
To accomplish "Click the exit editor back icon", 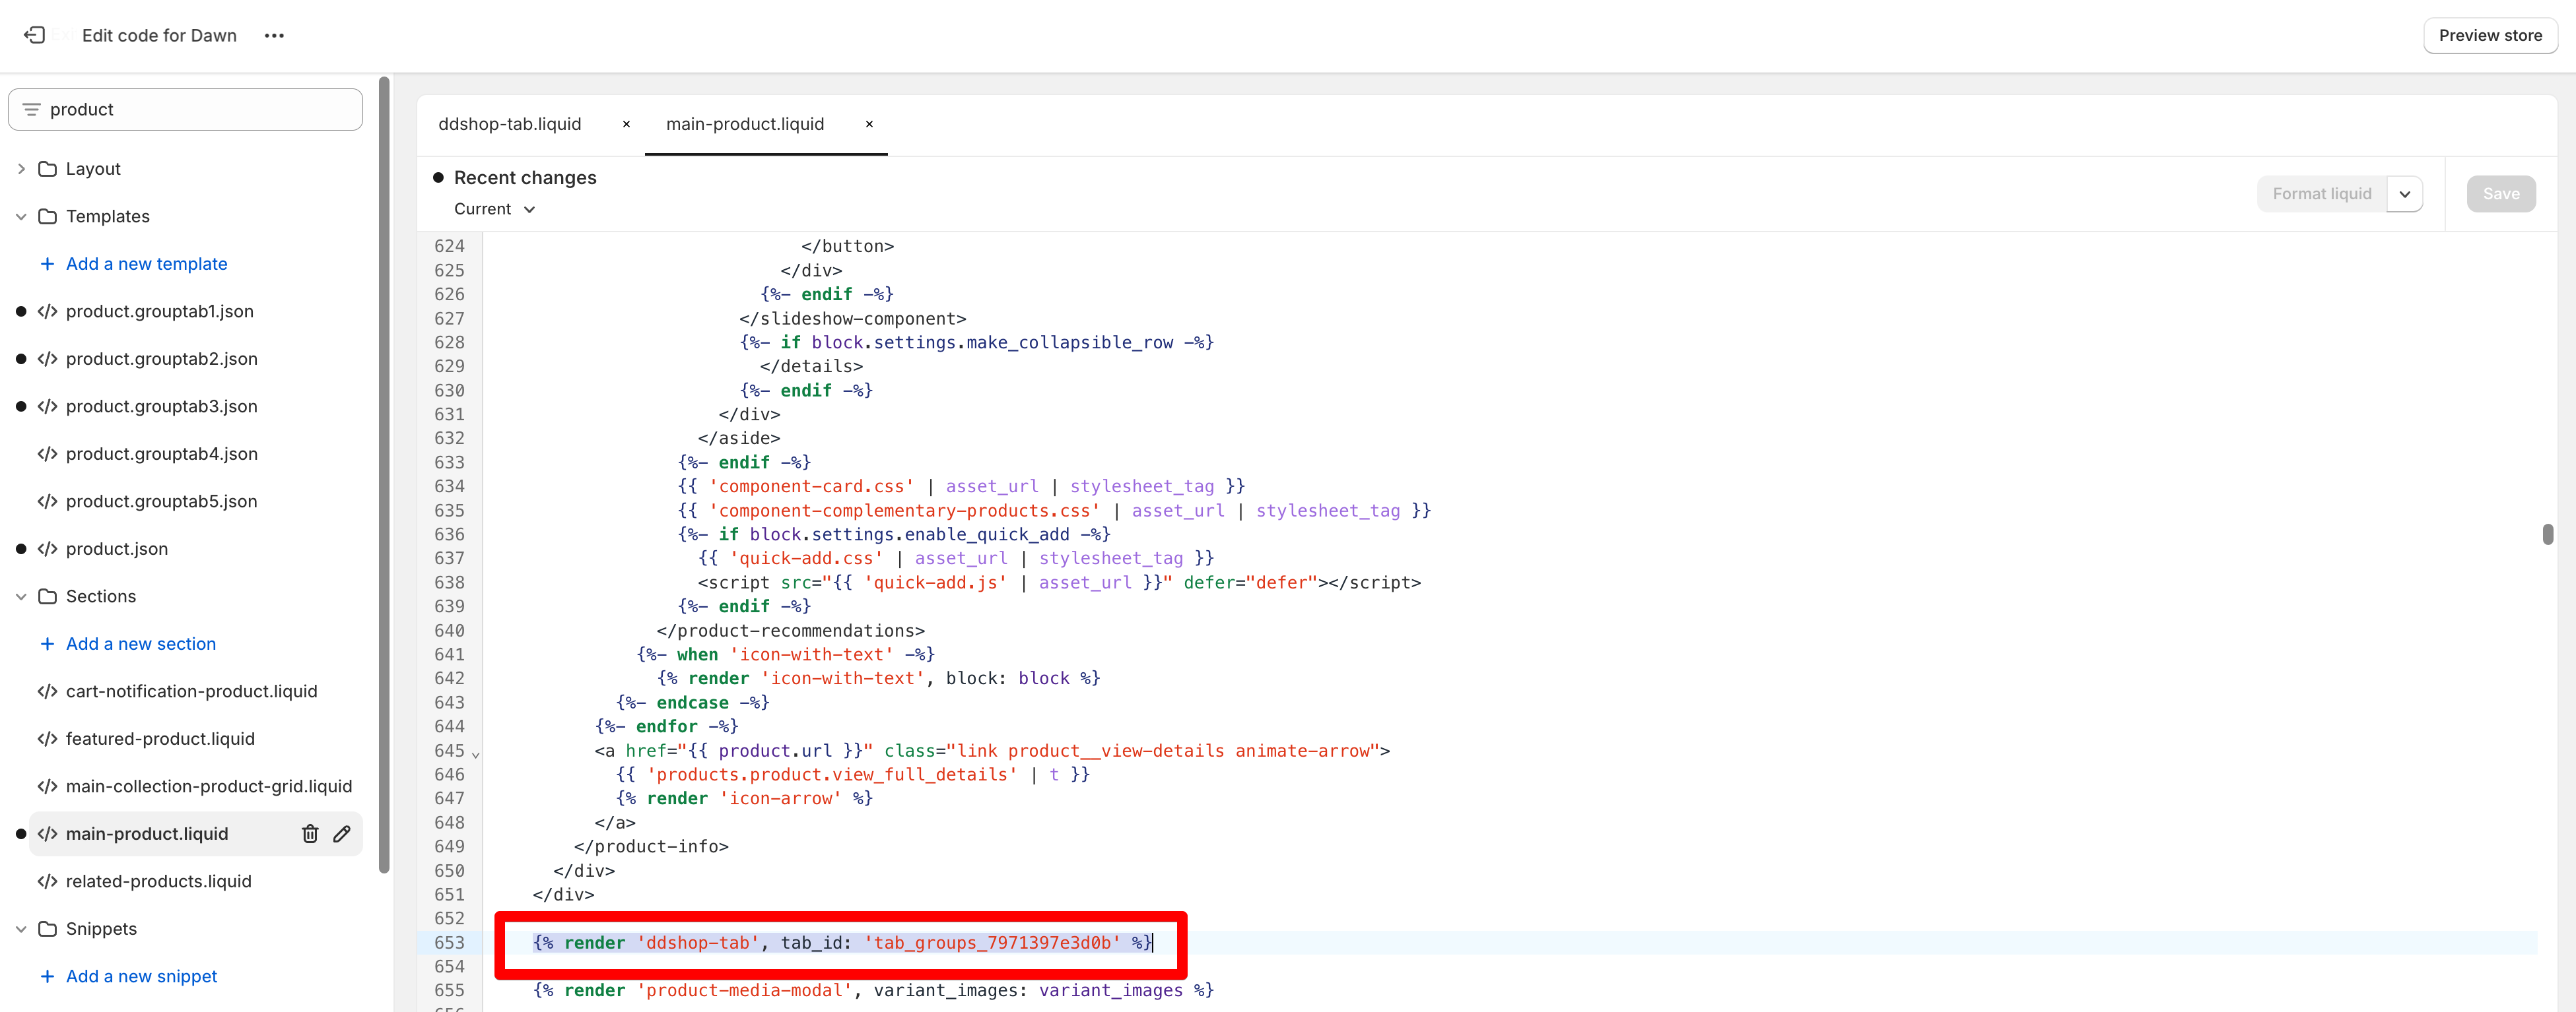I will tap(35, 35).
